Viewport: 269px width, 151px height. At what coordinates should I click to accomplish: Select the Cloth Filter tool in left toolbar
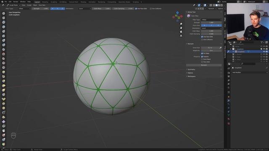point(3,122)
